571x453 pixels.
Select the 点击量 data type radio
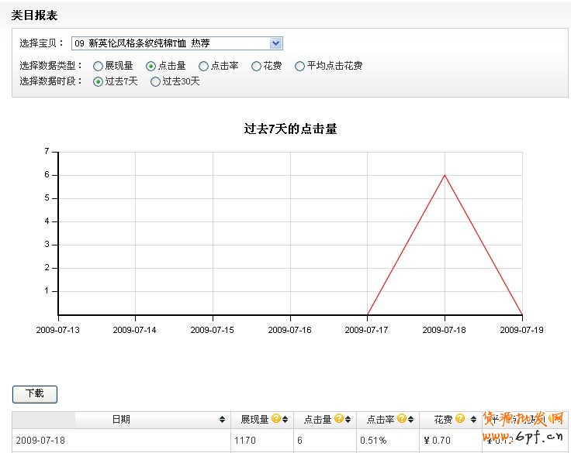point(151,67)
